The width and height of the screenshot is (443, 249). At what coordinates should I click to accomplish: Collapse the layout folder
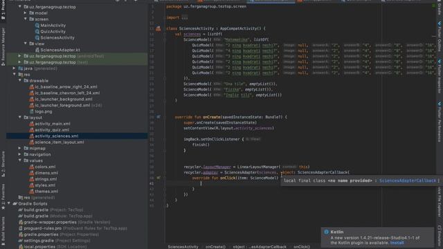click(20, 118)
